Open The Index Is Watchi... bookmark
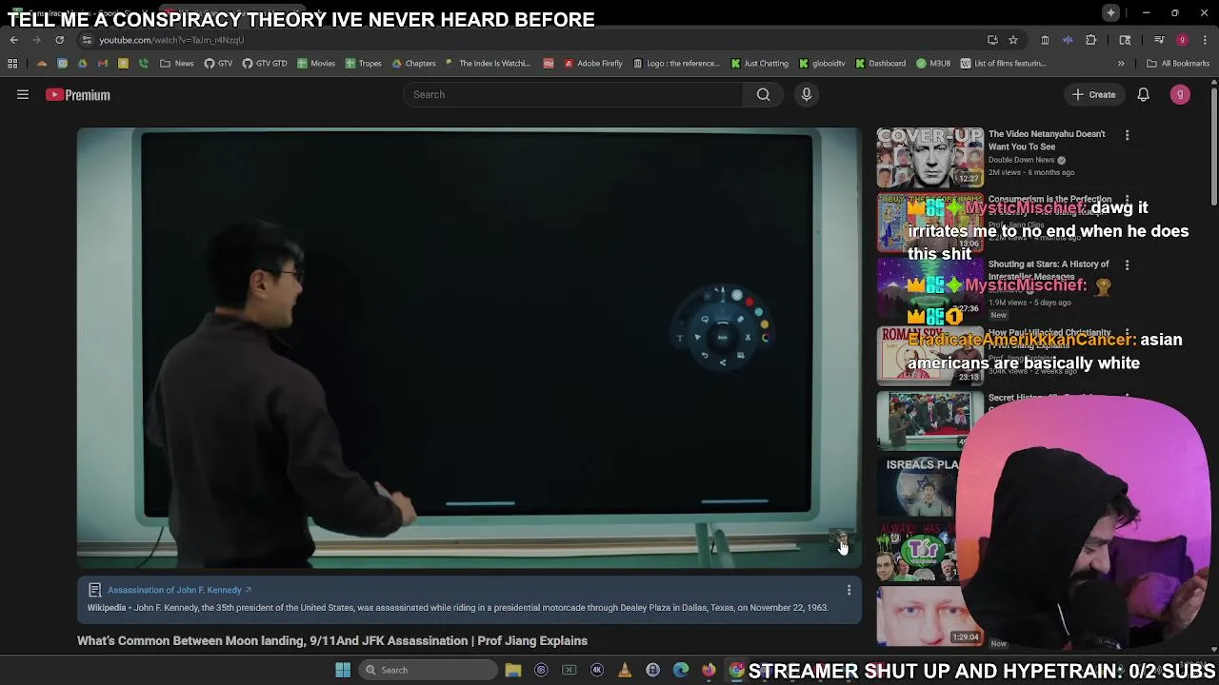 pos(488,64)
